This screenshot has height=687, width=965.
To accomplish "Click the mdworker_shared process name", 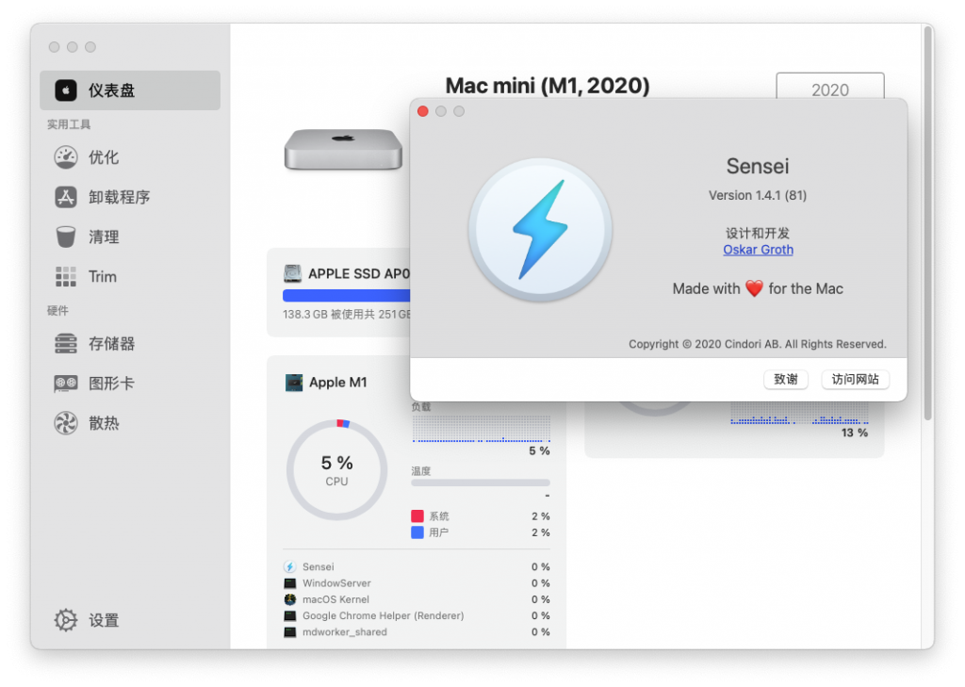I will click(x=345, y=632).
